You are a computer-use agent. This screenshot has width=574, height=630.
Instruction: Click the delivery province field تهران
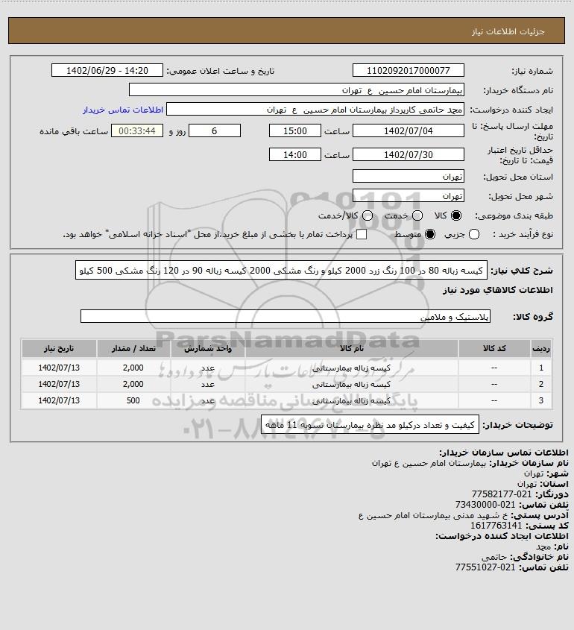(408, 177)
